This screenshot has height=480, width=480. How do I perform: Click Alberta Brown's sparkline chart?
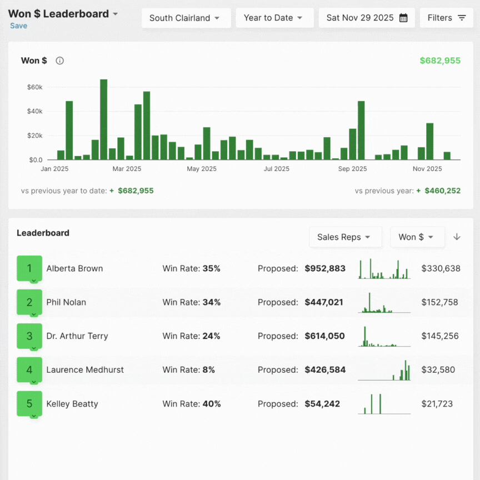(x=384, y=269)
